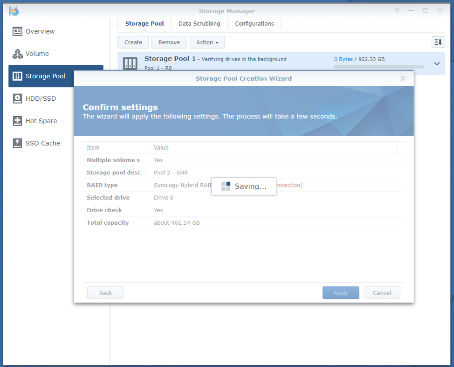
Task: Open the Action dropdown menu
Action: [207, 42]
